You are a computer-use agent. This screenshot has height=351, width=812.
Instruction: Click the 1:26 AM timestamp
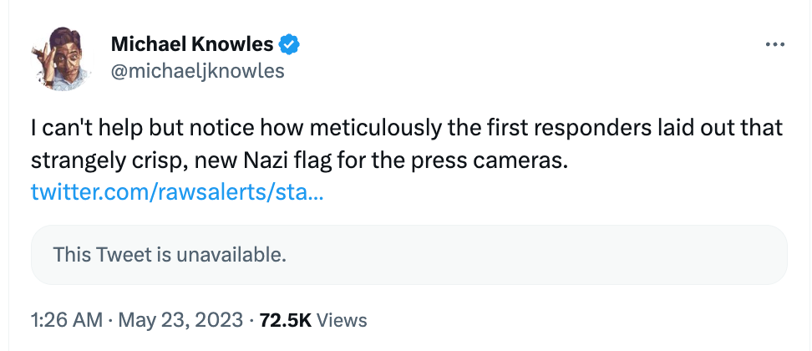point(66,319)
